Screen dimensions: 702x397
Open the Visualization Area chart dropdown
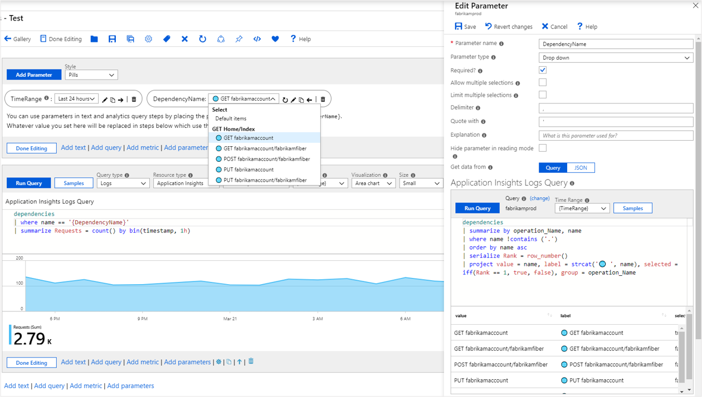point(373,183)
